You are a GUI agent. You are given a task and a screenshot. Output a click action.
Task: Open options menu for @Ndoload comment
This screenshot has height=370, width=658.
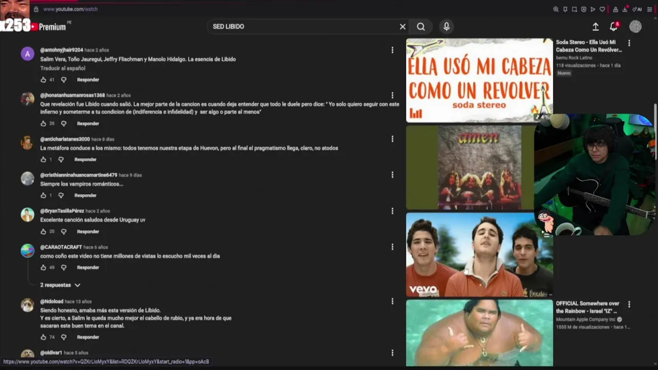tap(392, 301)
